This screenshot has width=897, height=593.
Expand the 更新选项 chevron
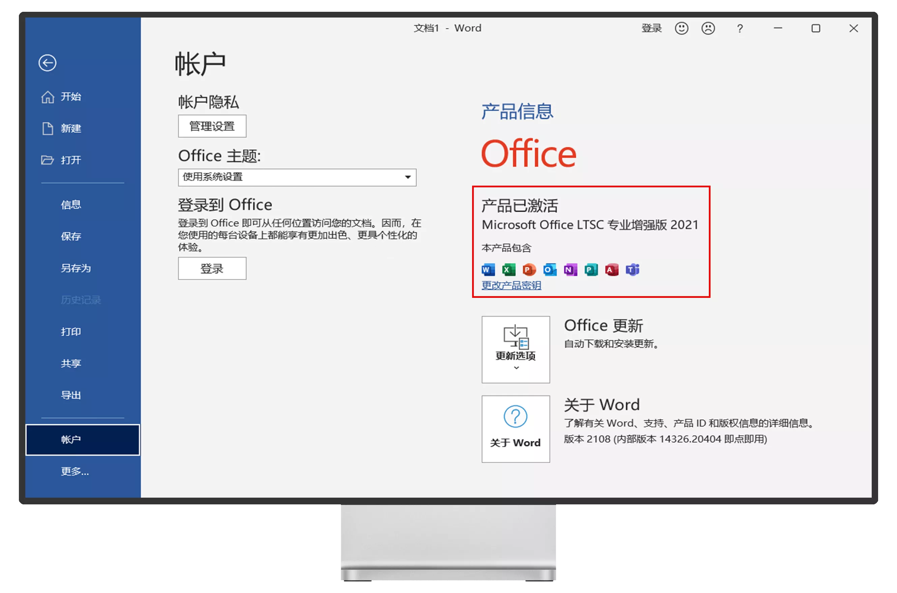pyautogui.click(x=515, y=367)
